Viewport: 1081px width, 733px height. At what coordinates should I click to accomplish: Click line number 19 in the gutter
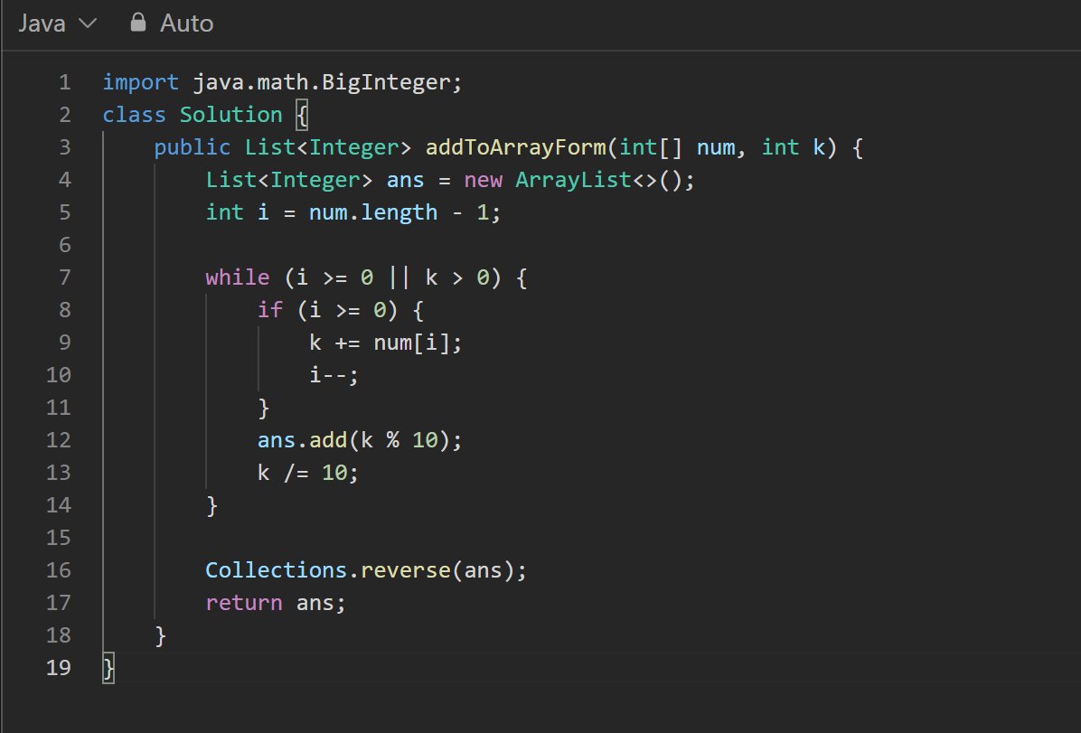(59, 668)
